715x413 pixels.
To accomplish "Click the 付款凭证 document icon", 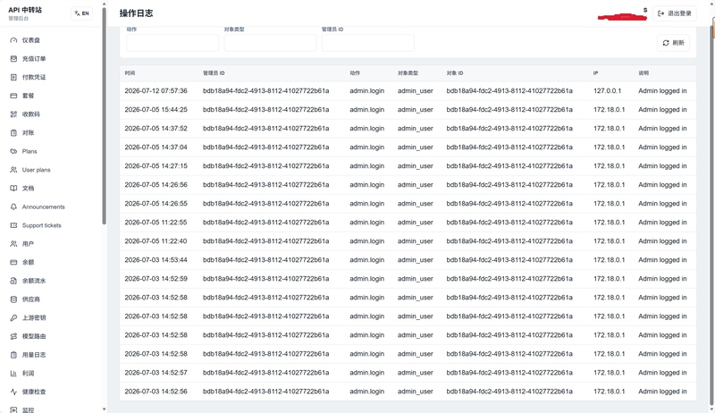I will pos(13,77).
